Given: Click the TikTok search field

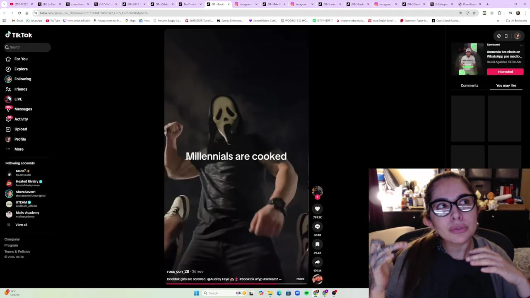Looking at the screenshot, I should click(x=28, y=47).
